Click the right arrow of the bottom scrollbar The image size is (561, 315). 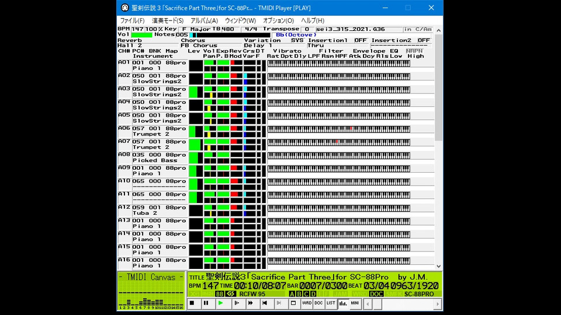coord(438,304)
